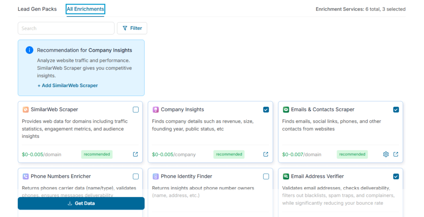Enable the Phone Numbers Enricher checkbox
Viewport: 424px width, 217px height.
(136, 176)
